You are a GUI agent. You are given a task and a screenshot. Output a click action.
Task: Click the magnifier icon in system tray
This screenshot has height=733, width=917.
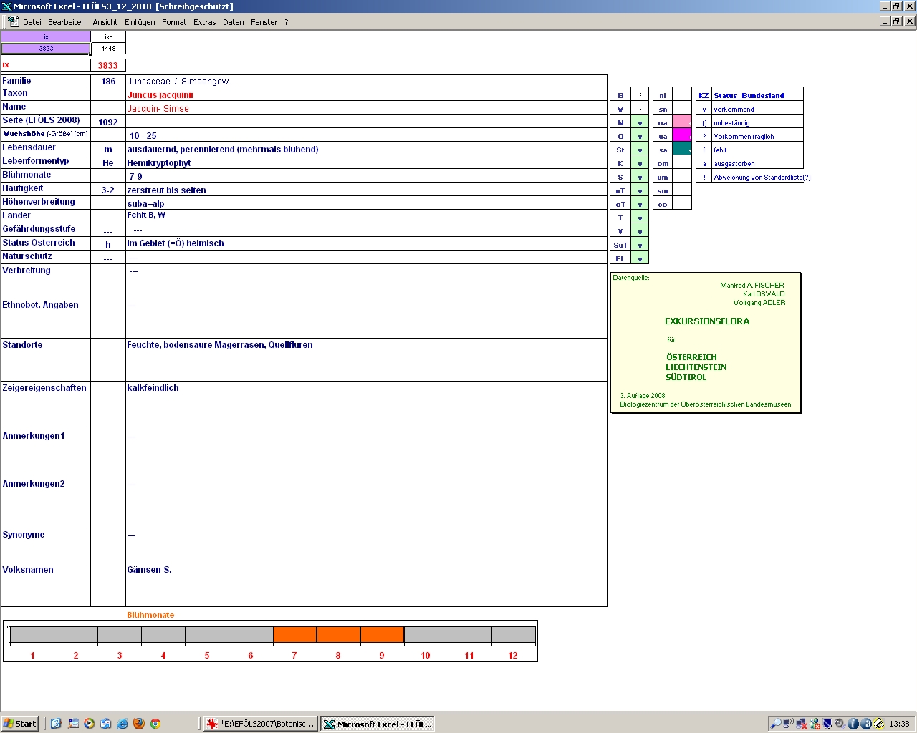[x=776, y=724]
